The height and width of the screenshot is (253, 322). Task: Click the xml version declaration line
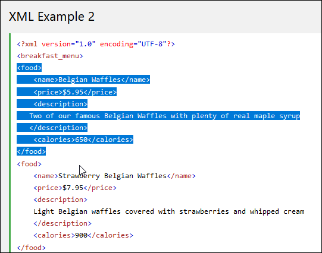tap(96, 44)
